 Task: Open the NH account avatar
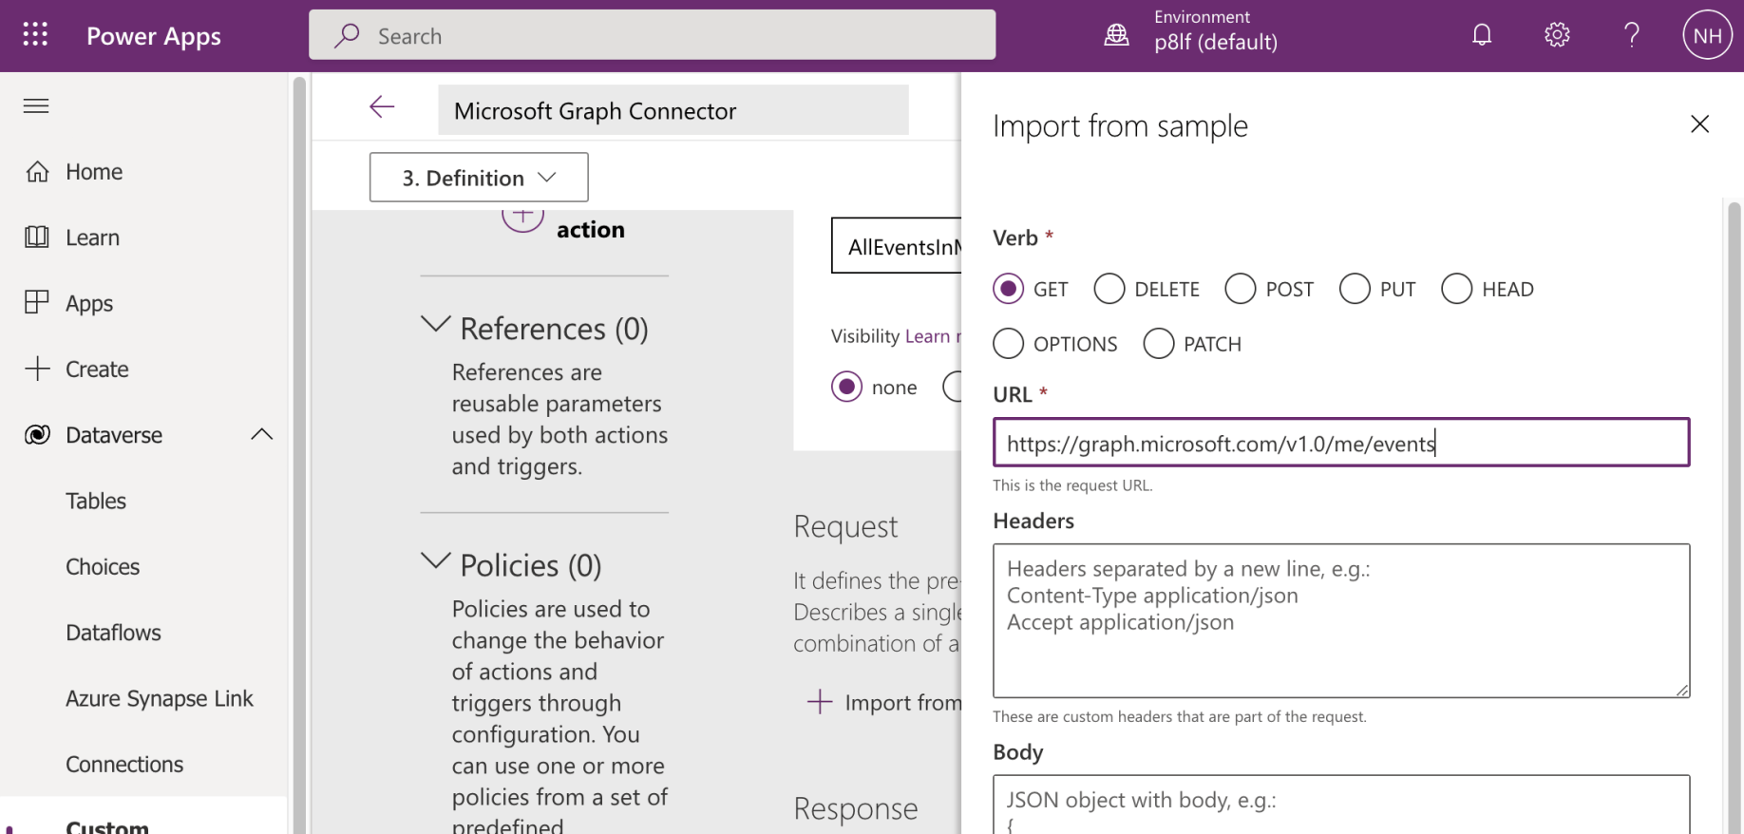pos(1707,35)
